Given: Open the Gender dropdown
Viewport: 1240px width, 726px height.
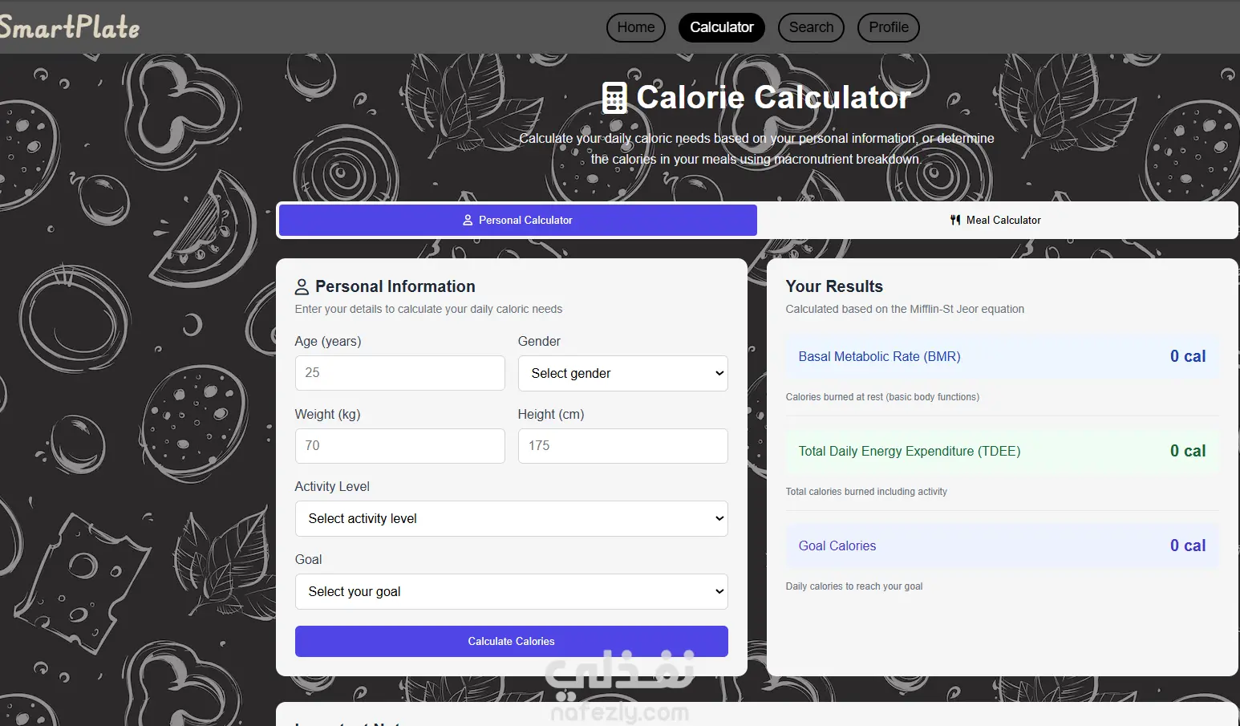Looking at the screenshot, I should (x=622, y=373).
